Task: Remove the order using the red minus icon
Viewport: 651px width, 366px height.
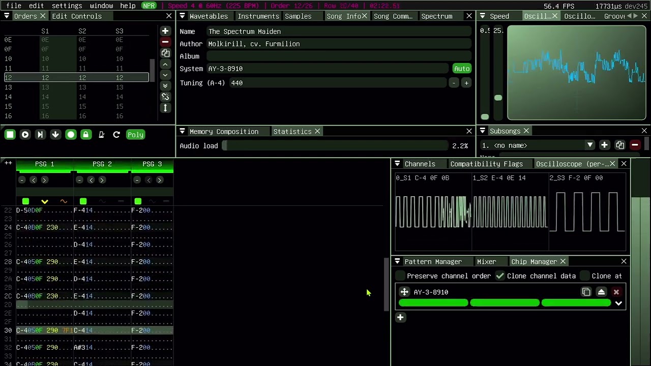Action: point(165,42)
